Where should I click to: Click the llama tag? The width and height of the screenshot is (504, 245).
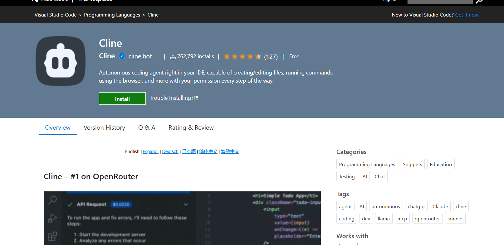click(x=384, y=219)
